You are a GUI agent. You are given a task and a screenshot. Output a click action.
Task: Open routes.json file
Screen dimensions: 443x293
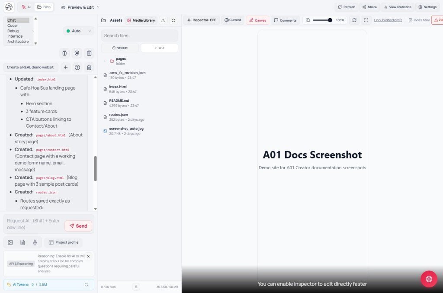140,117
